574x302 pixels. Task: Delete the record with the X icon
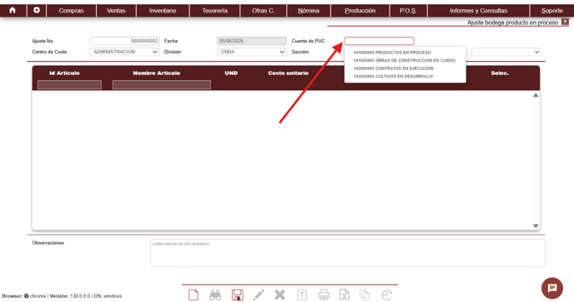[x=279, y=294]
